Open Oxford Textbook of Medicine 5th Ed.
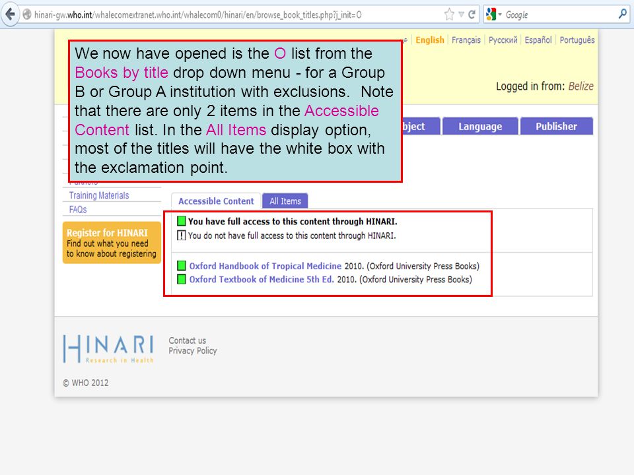 [x=262, y=280]
